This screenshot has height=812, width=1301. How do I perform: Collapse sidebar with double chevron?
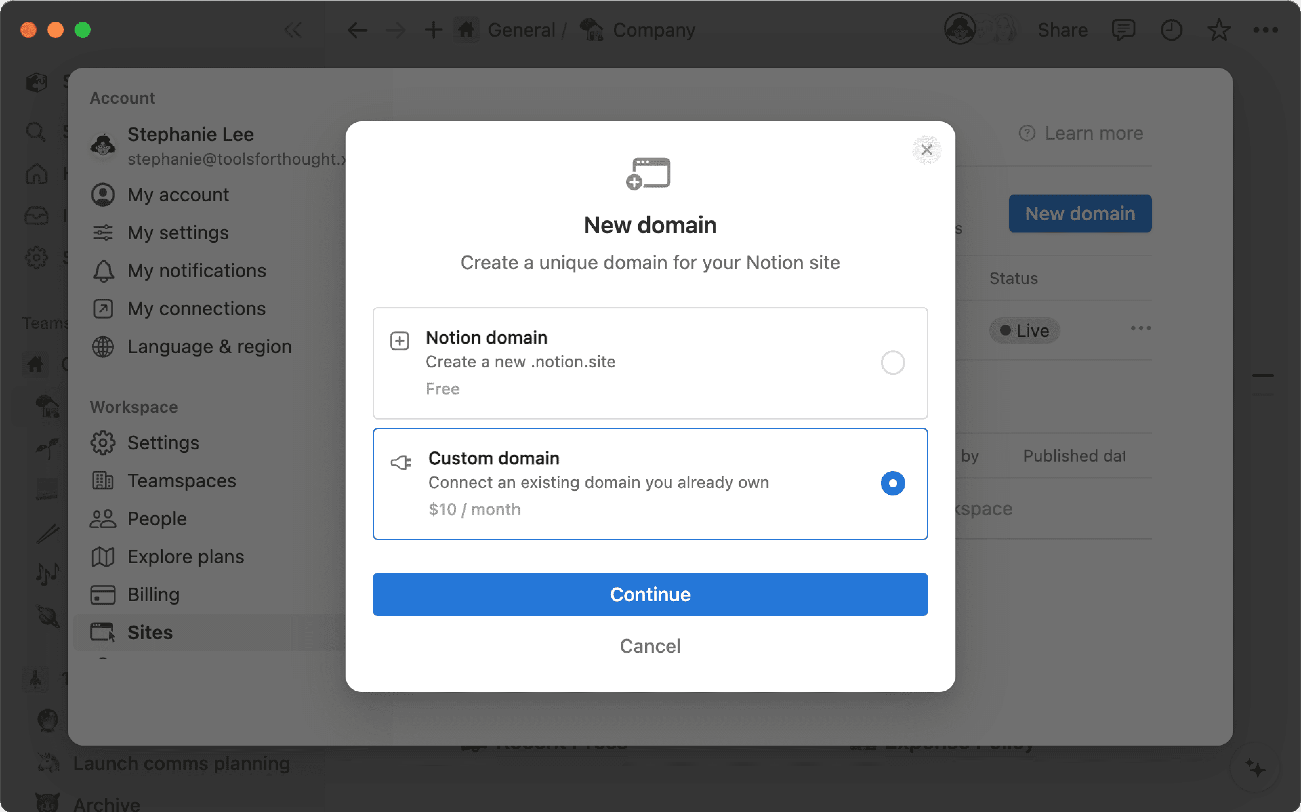(293, 30)
